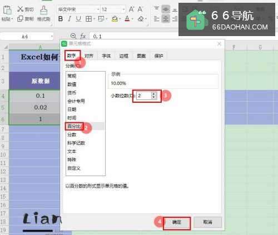Confirm with the 确定 button
Image resolution: width=278 pixels, height=235 pixels.
coord(177,222)
